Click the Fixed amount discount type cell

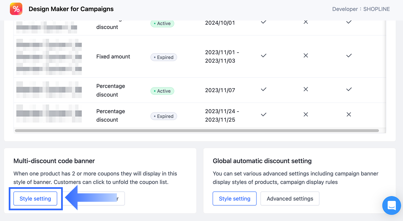click(113, 57)
